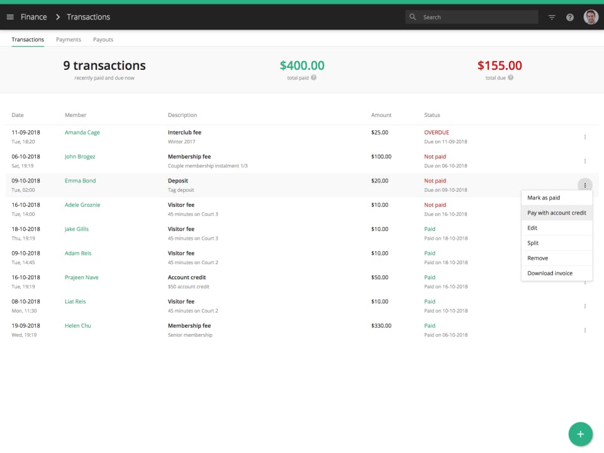
Task: Click the date 19-09-2018
Action: (26, 325)
